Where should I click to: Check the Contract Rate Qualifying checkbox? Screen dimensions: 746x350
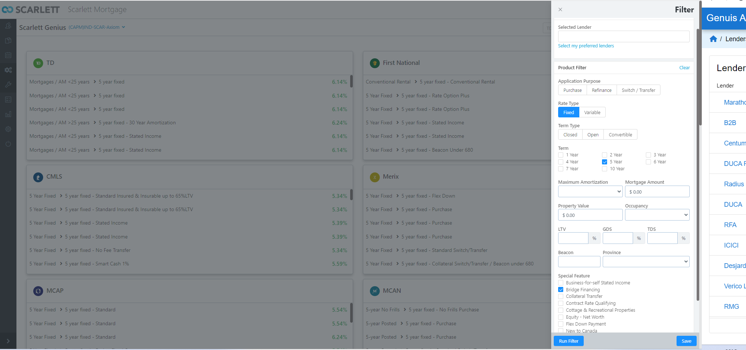[x=561, y=303]
